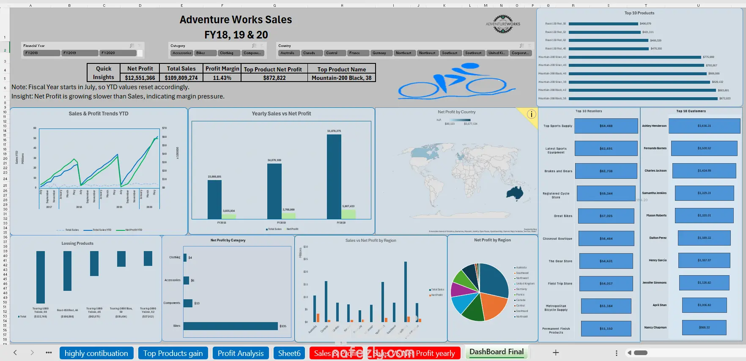Image resolution: width=746 pixels, height=361 pixels.
Task: Select the Sales & Profit Trends YTD title
Action: (99, 114)
